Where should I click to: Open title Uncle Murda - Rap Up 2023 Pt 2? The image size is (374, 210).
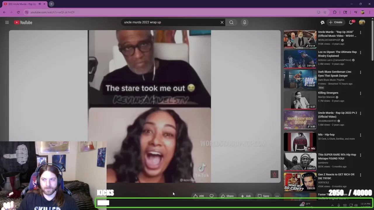pos(337,115)
